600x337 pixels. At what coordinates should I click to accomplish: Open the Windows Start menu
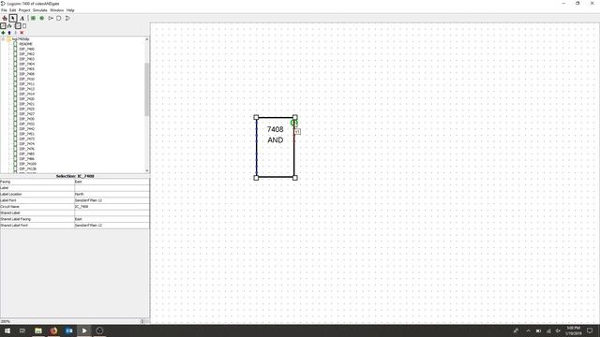click(7, 330)
